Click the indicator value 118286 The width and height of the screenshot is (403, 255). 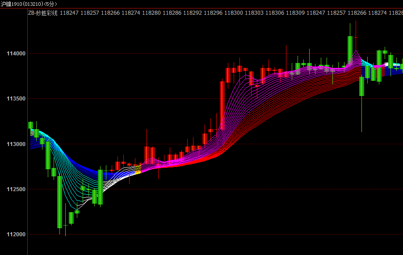point(172,13)
